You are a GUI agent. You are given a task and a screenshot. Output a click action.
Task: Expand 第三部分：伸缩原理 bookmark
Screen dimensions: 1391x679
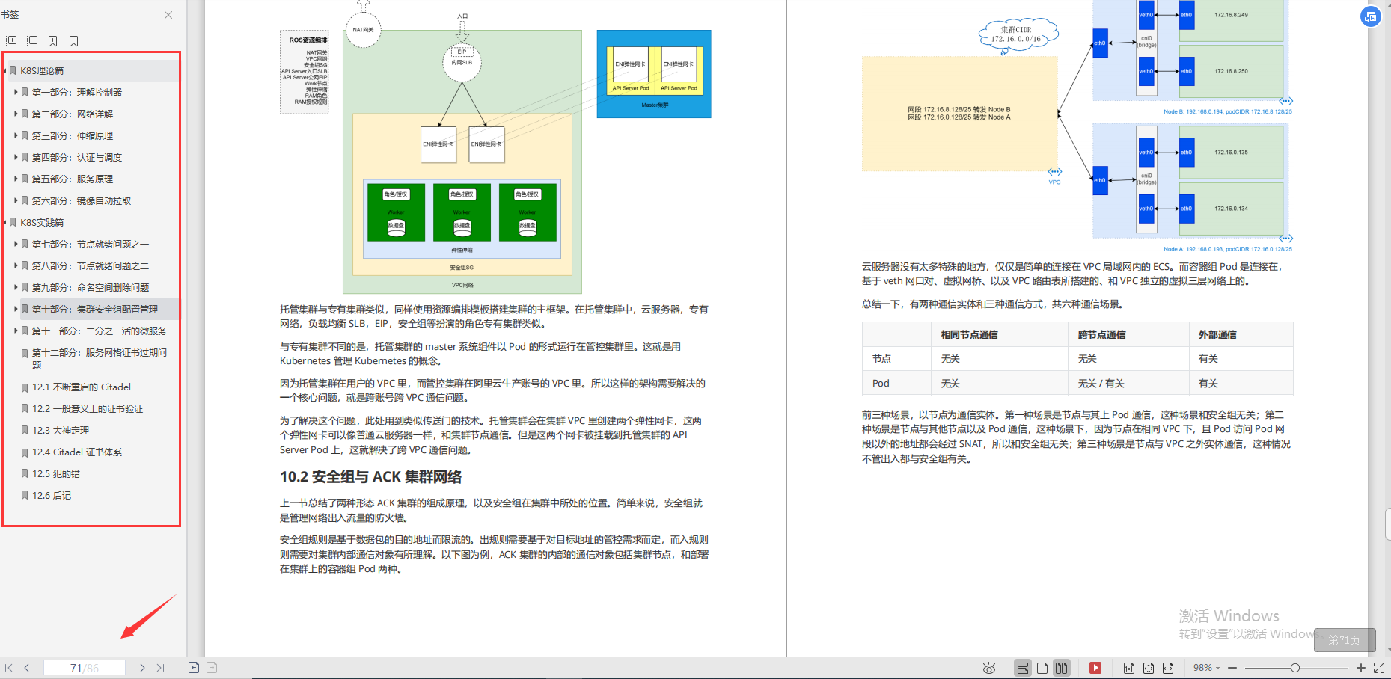[x=16, y=136]
